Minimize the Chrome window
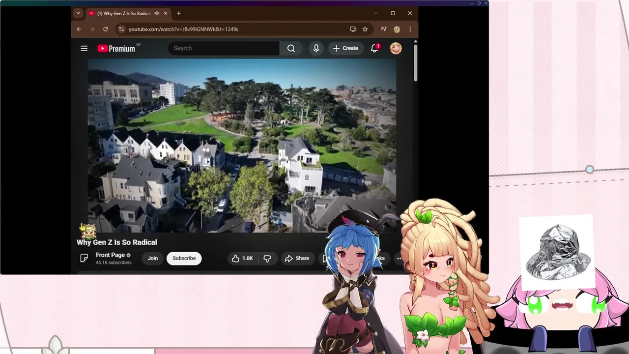629x354 pixels. tap(375, 13)
